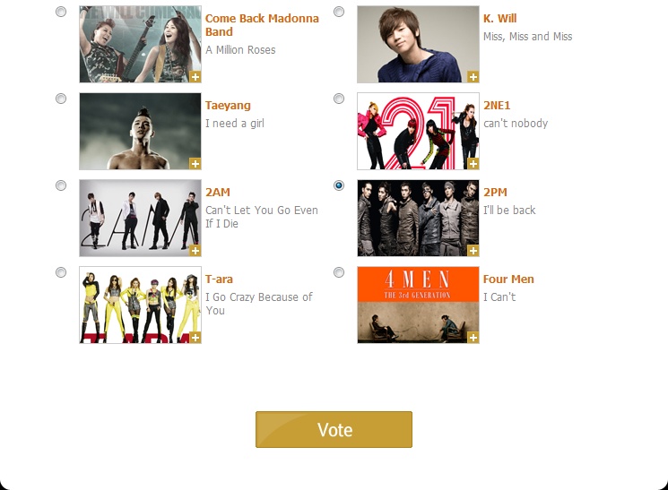Viewport: 668px width, 490px height.
Task: Click the plus icon on 2PM photo
Action: coord(473,251)
